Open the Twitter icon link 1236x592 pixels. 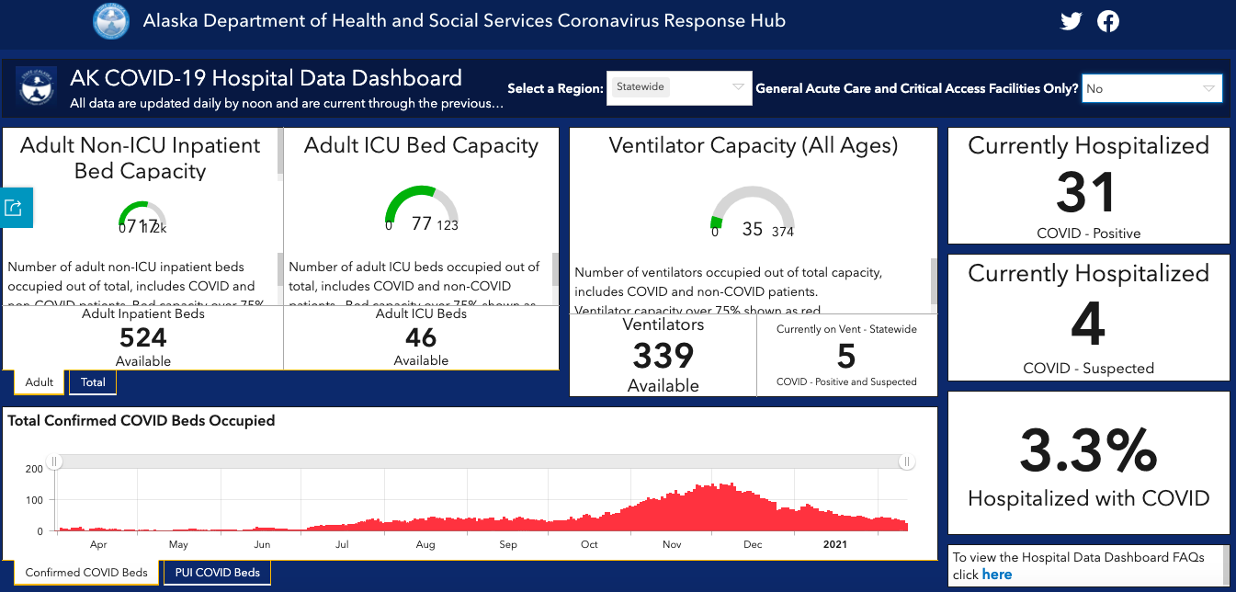(x=1071, y=21)
